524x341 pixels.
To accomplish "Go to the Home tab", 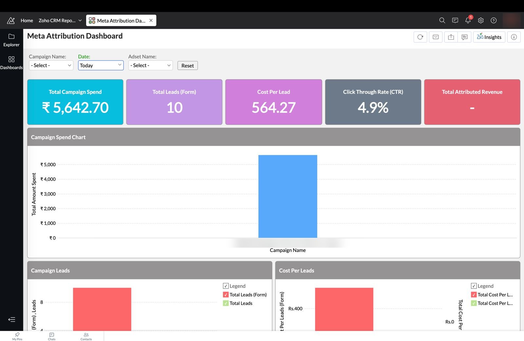I will (27, 20).
